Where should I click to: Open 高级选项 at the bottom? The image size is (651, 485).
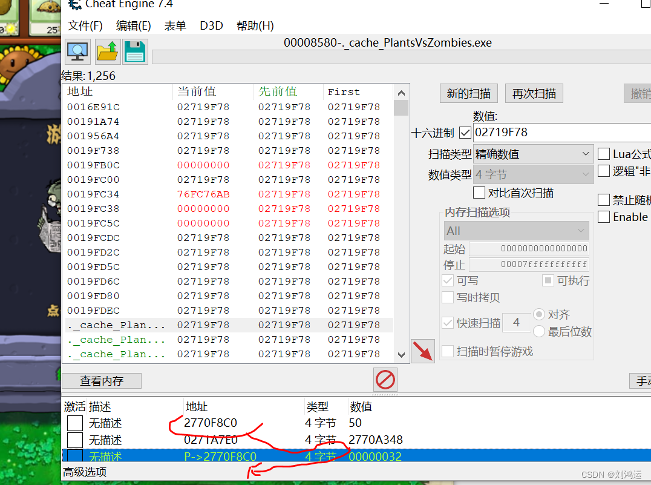[x=85, y=472]
